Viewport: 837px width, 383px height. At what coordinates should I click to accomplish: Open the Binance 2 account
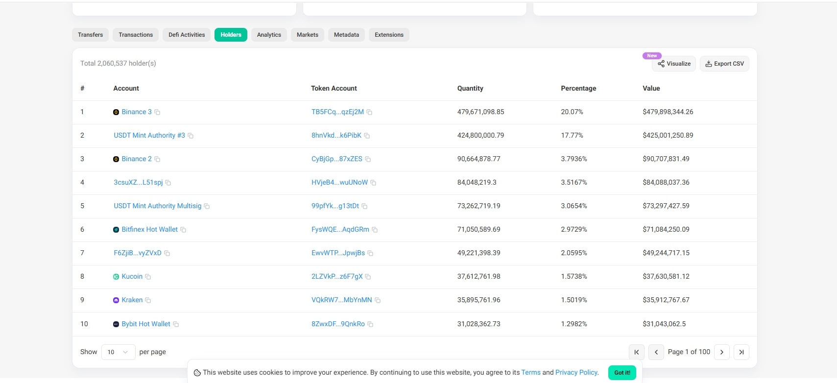click(137, 159)
